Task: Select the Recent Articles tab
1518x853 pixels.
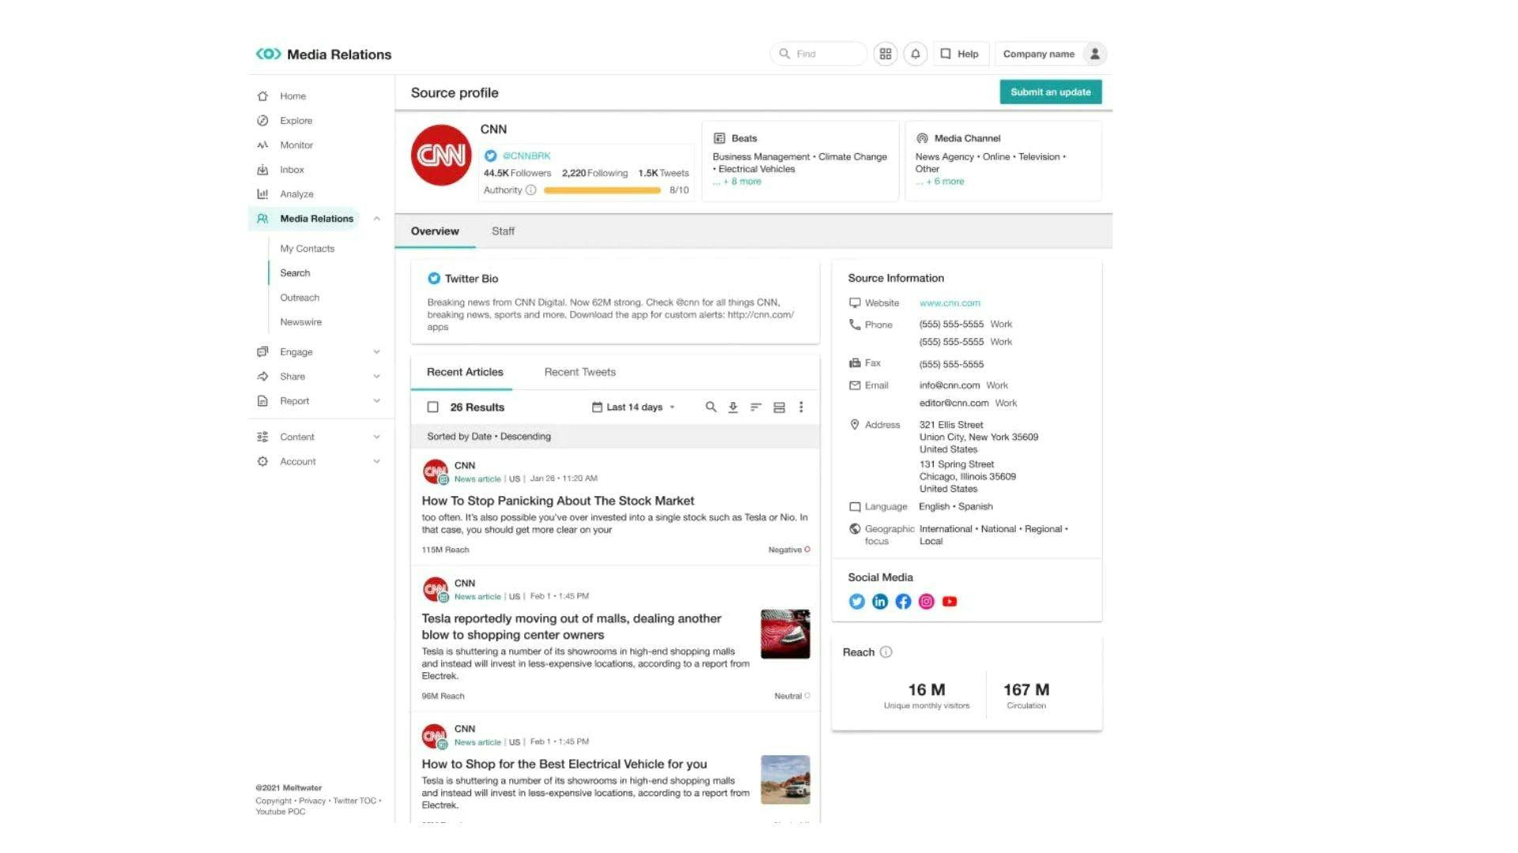Action: click(x=465, y=372)
